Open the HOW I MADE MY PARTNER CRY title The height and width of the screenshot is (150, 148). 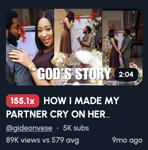(63, 107)
